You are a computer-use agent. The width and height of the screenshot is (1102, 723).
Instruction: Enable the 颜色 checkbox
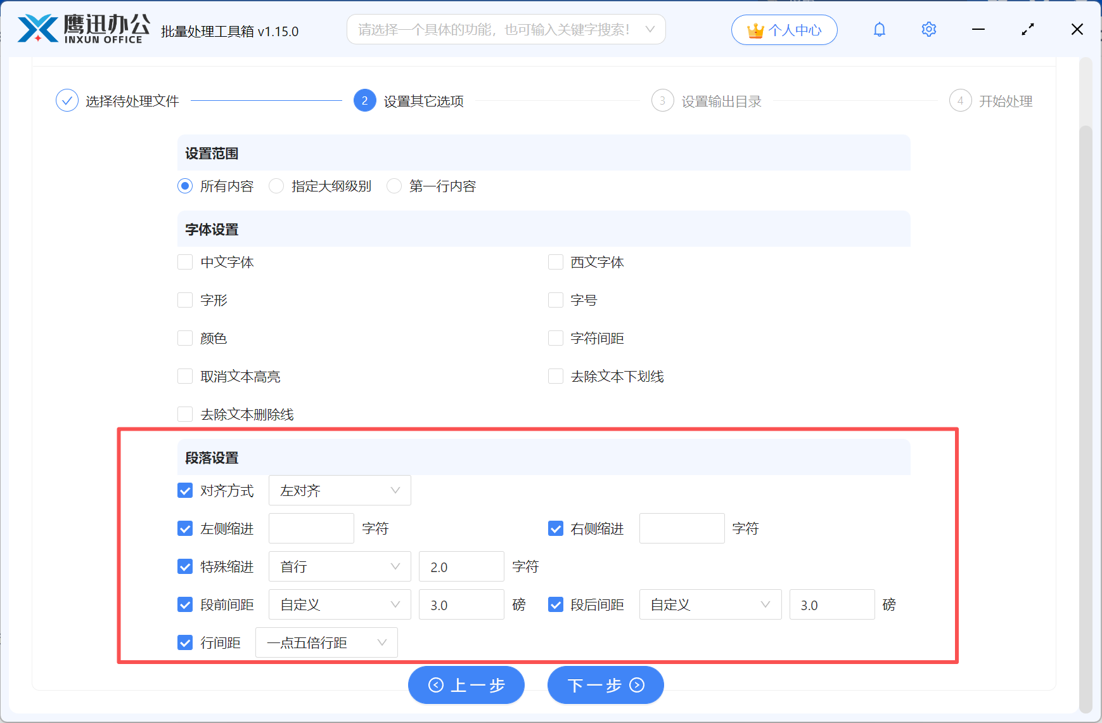pyautogui.click(x=185, y=338)
